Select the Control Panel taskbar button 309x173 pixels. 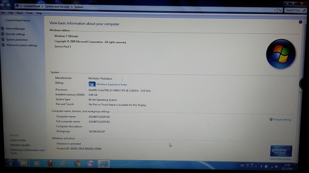point(104,164)
